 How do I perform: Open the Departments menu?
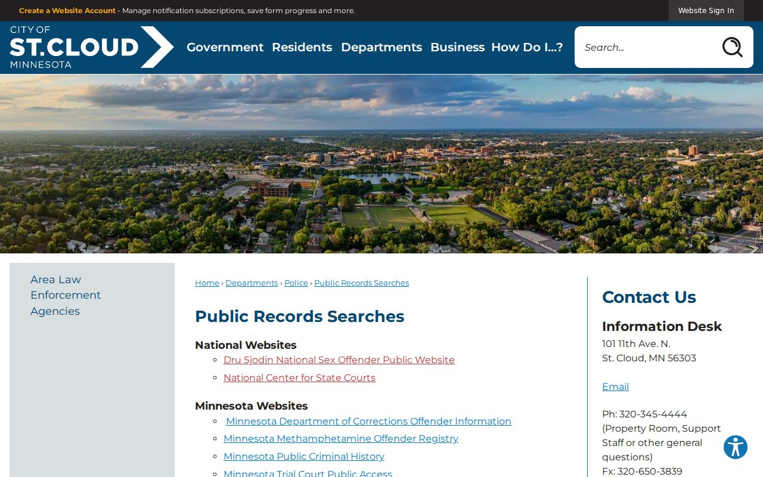coord(381,47)
